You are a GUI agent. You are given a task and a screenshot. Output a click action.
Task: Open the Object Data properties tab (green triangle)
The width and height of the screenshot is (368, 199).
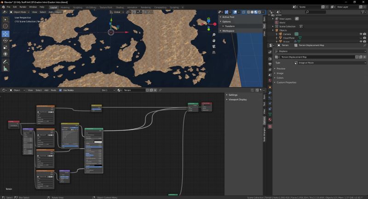[x=270, y=114]
